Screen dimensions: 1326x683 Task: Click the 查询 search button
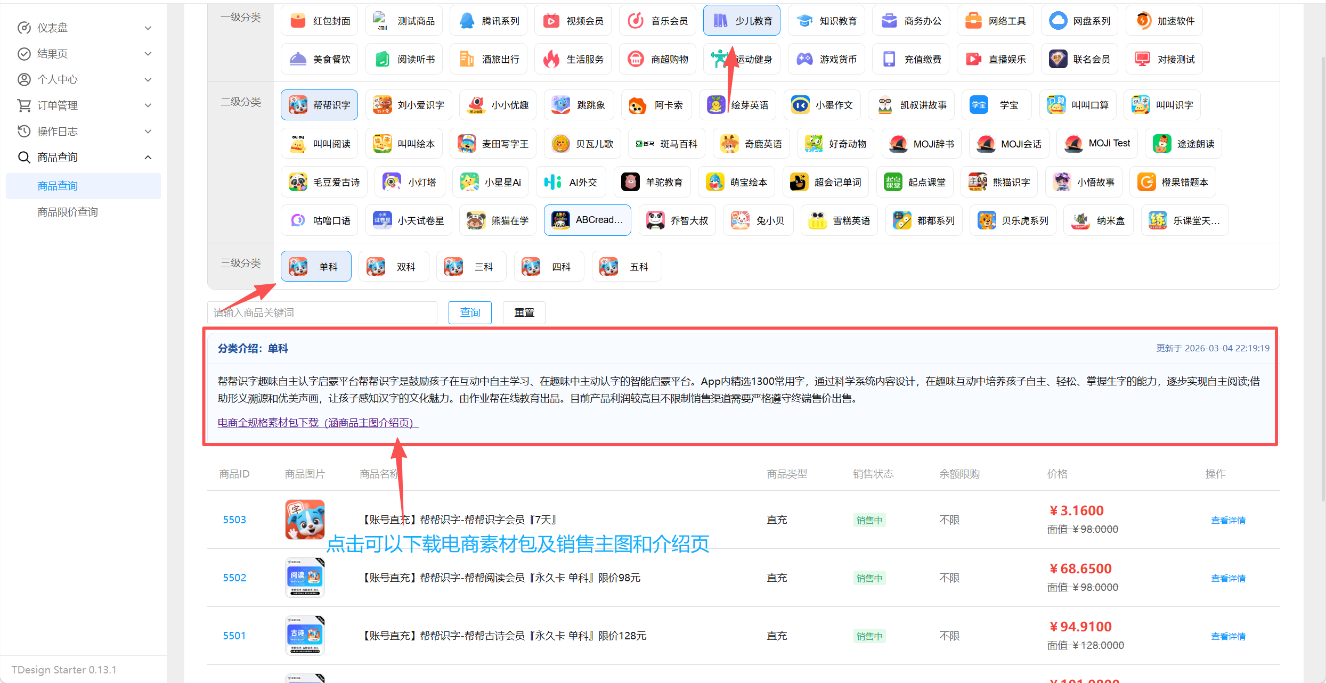pos(469,312)
